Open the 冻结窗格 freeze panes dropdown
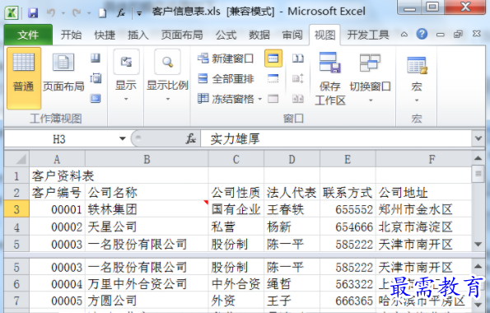 260,100
